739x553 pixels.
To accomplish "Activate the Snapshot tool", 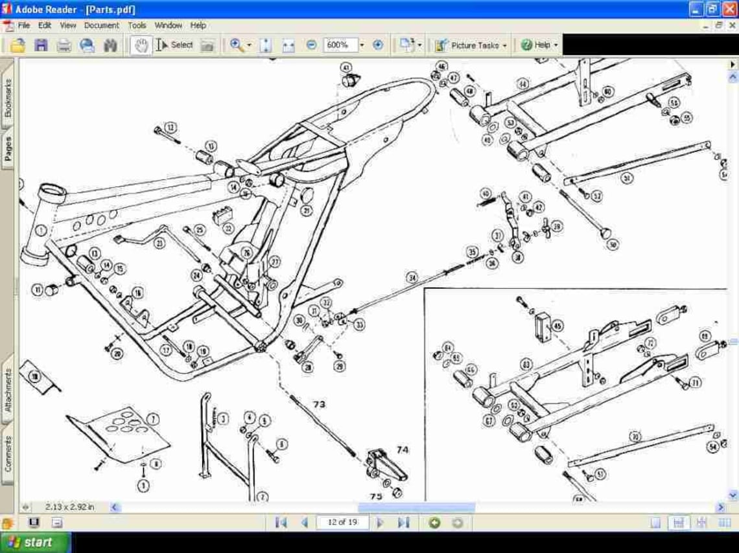I will (x=207, y=45).
